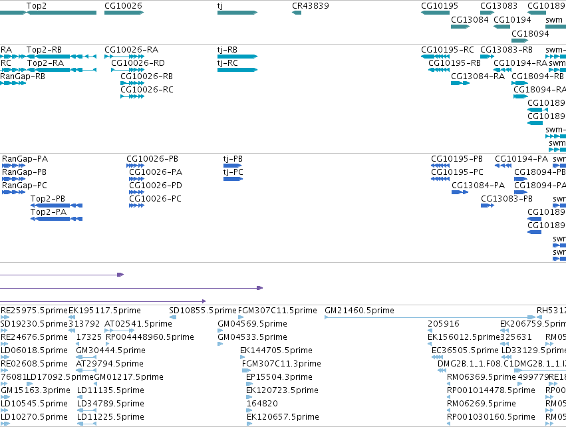566x427 pixels.
Task: Select the CG18094 gene label
Action: pos(530,33)
